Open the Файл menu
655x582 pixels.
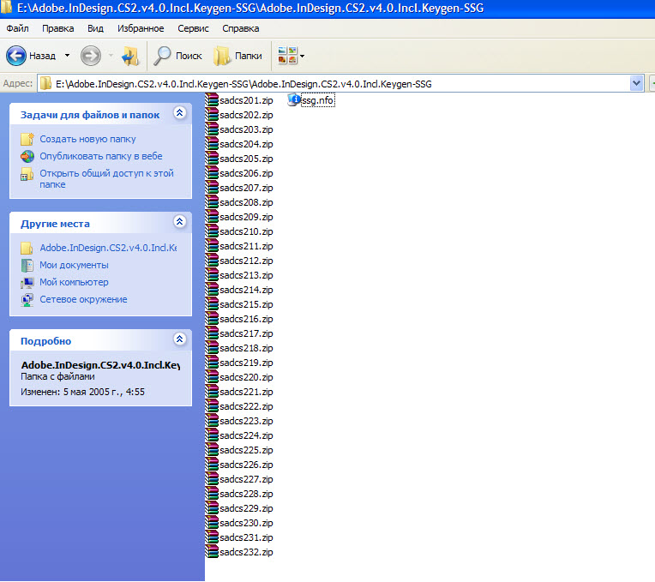coord(17,28)
